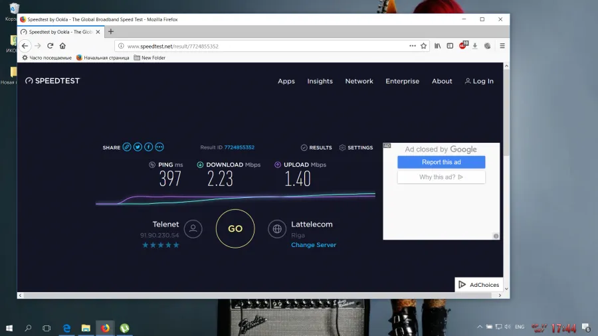598x336 pixels.
Task: Click the Lattelecom server globe icon
Action: [x=277, y=228]
